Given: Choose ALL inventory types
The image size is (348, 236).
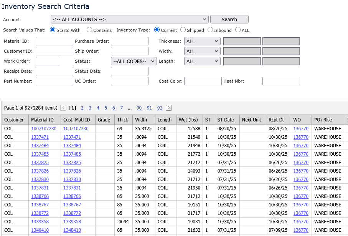Looking at the screenshot, I should click(238, 30).
